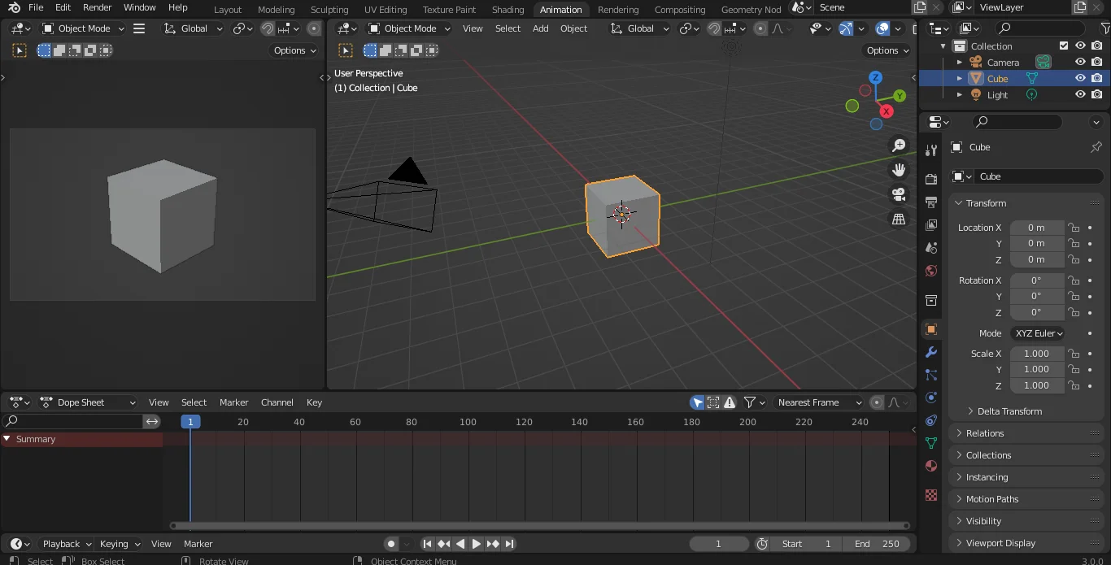This screenshot has height=565, width=1111.
Task: Click the magnifier zoom icon in the viewport
Action: tap(899, 146)
